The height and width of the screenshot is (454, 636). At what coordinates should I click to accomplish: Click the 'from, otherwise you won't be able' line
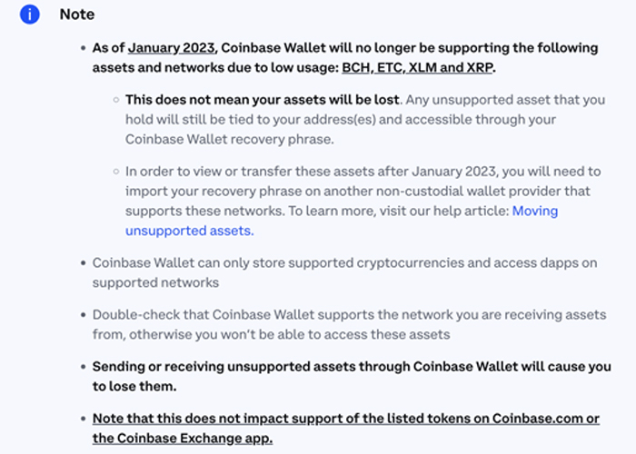[272, 334]
